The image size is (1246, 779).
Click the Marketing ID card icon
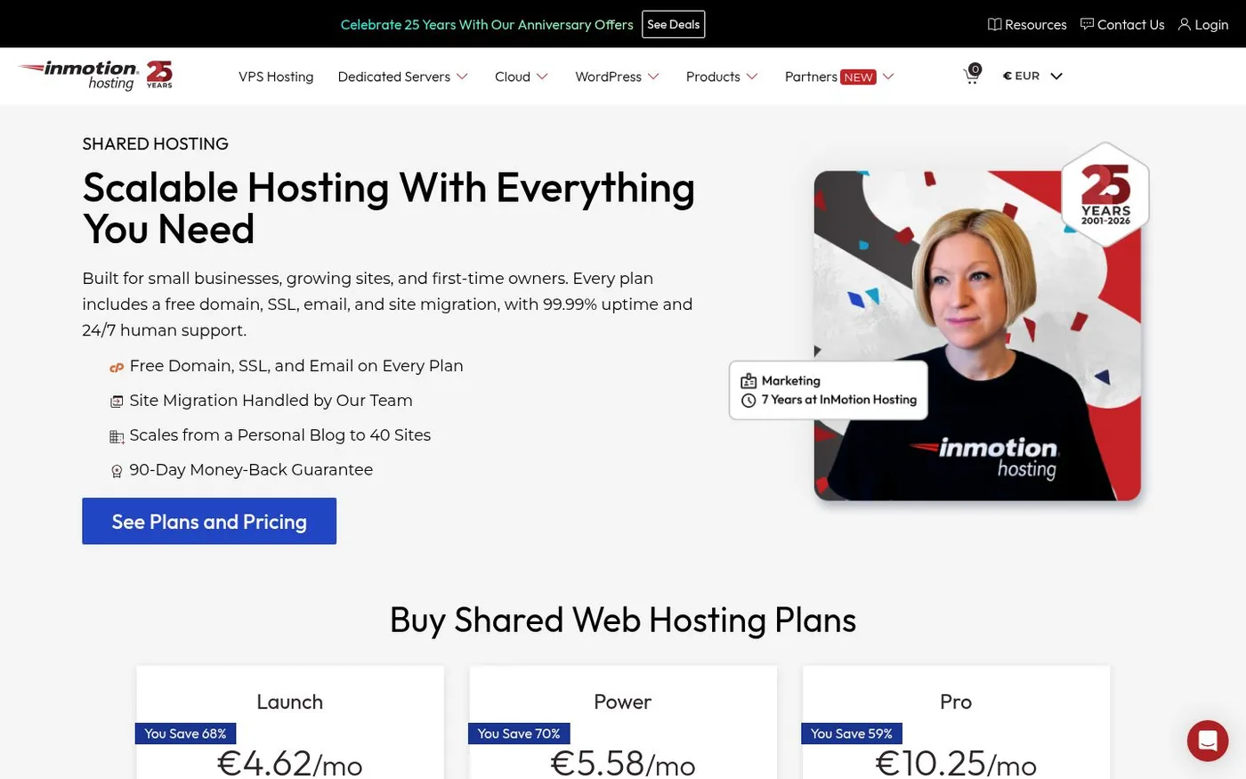tap(748, 381)
